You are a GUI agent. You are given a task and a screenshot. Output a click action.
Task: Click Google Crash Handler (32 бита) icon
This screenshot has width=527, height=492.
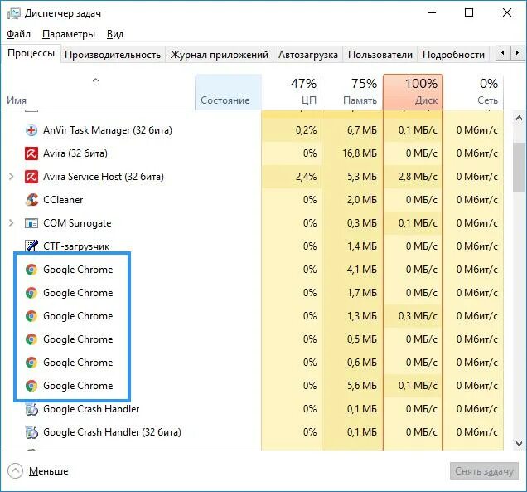click(31, 432)
